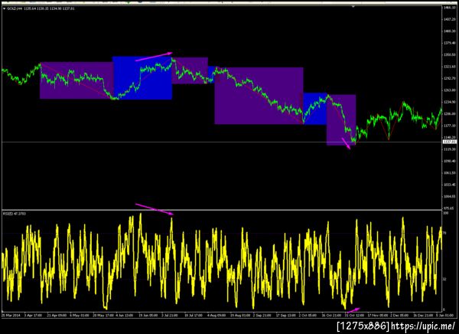The height and width of the screenshot is (334, 459).
Task: Expand the GOLD,H4 symbol triangle
Action: (4, 8)
